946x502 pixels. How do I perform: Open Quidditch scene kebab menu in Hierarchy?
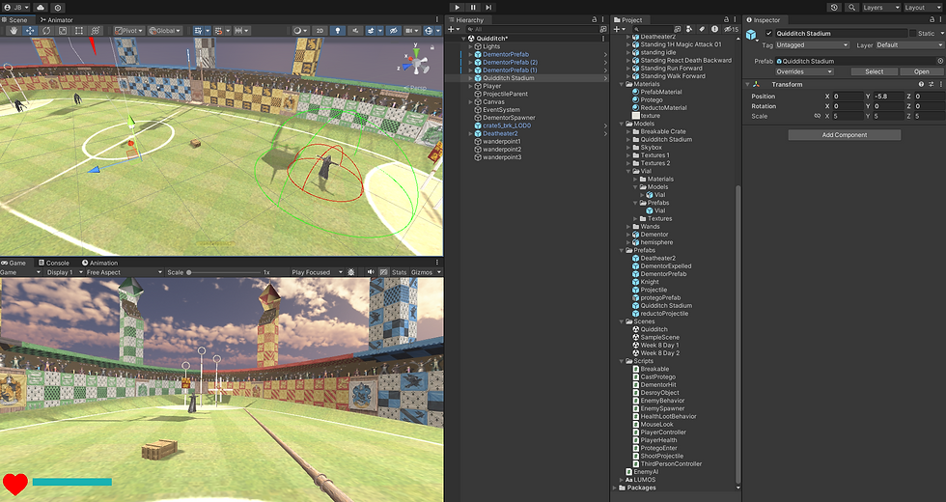[x=603, y=39]
